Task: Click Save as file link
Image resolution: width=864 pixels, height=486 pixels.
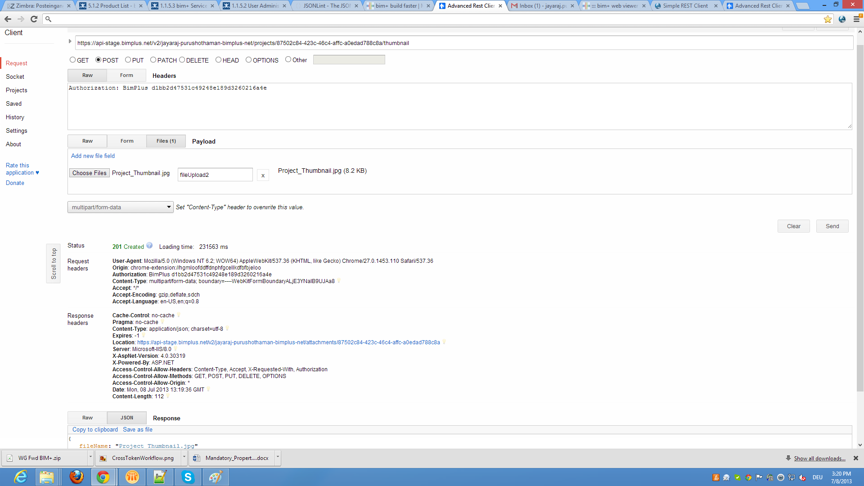Action: pyautogui.click(x=138, y=429)
